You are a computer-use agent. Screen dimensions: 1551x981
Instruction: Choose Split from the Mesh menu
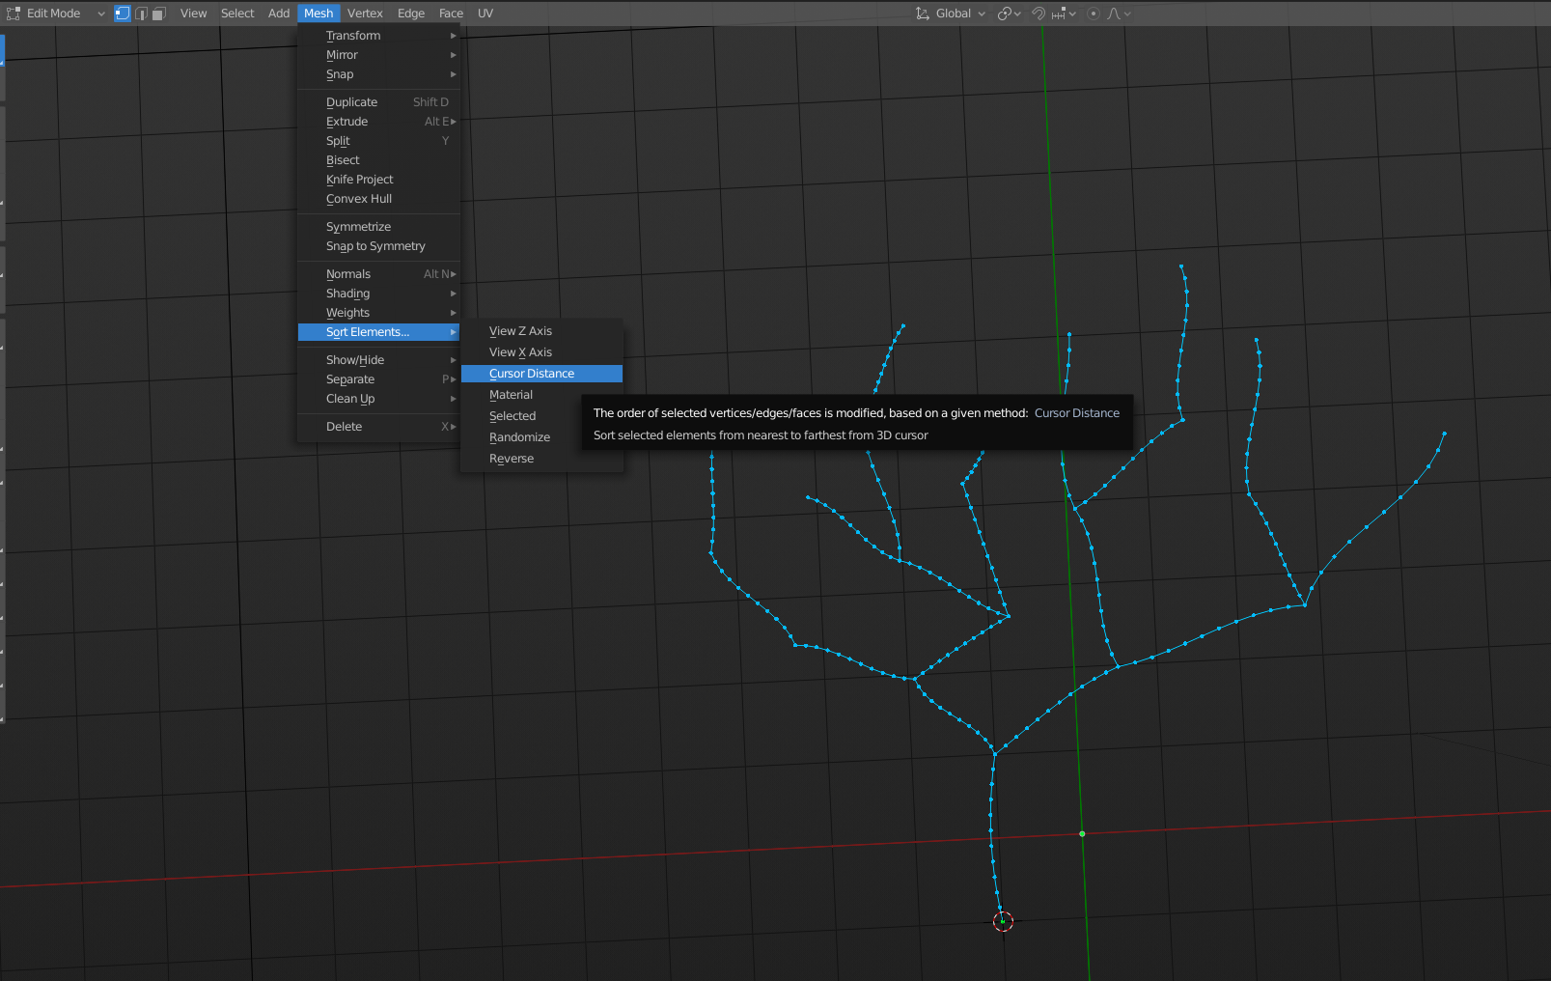(378, 141)
